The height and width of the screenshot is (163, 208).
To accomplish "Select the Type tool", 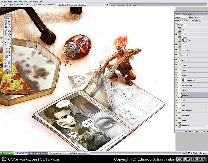I will 9,43.
